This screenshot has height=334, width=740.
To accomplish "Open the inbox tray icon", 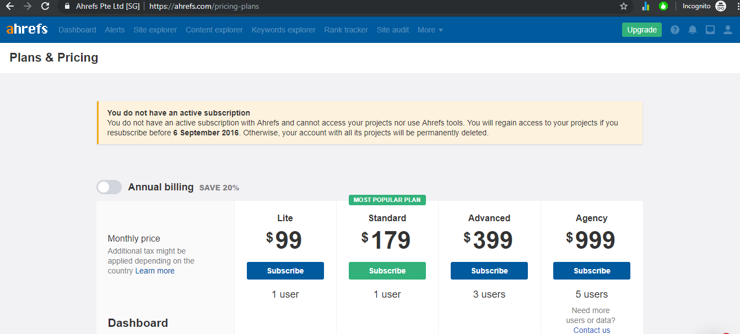I will (710, 30).
